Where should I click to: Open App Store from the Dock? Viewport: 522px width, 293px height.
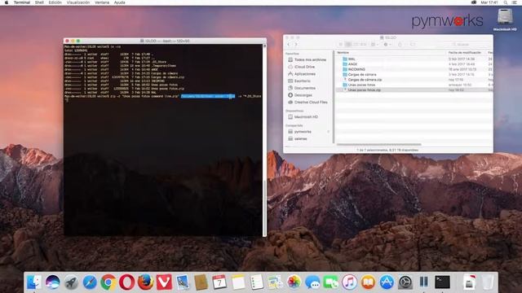[387, 282]
